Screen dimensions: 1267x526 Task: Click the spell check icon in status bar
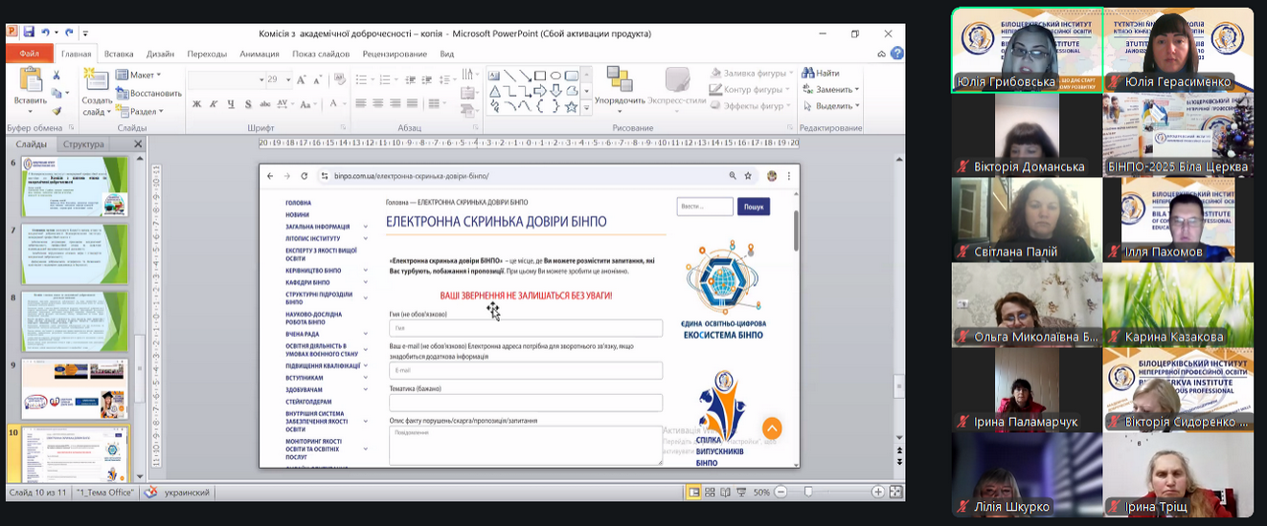click(x=150, y=493)
